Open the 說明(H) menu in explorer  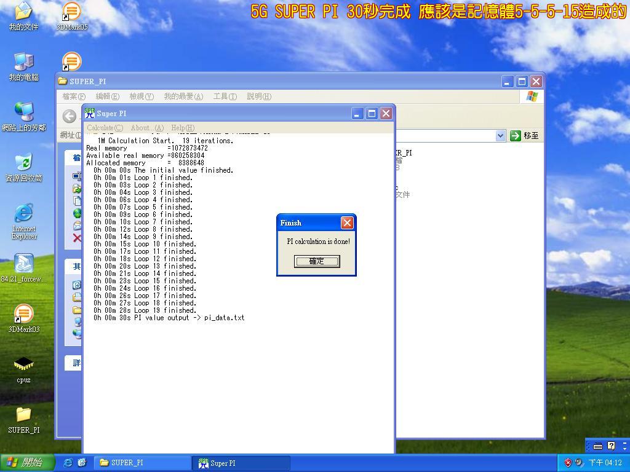point(259,96)
